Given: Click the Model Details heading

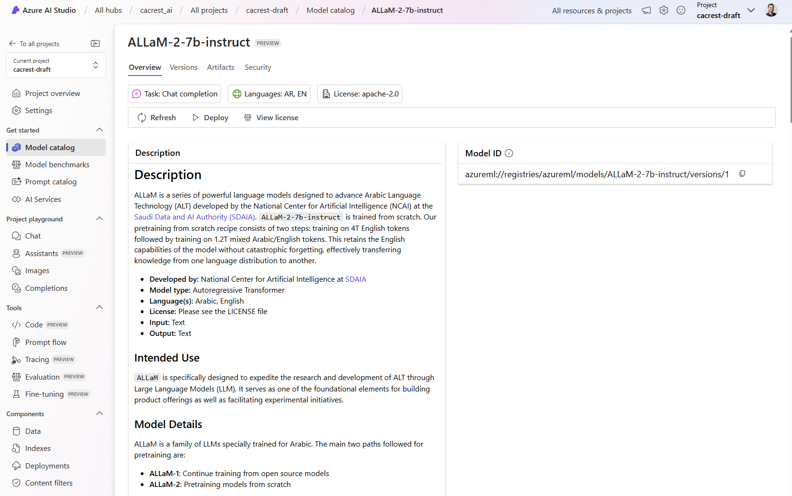Looking at the screenshot, I should [x=168, y=425].
